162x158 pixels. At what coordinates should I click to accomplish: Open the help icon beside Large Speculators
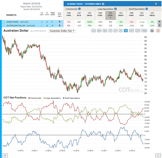coord(116,9)
